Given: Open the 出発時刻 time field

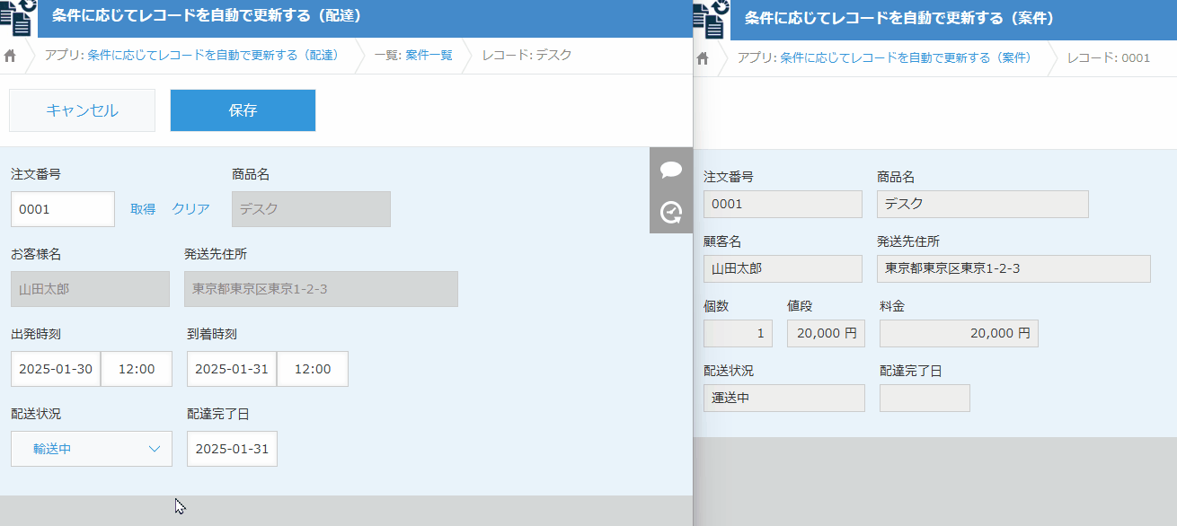Looking at the screenshot, I should (137, 369).
